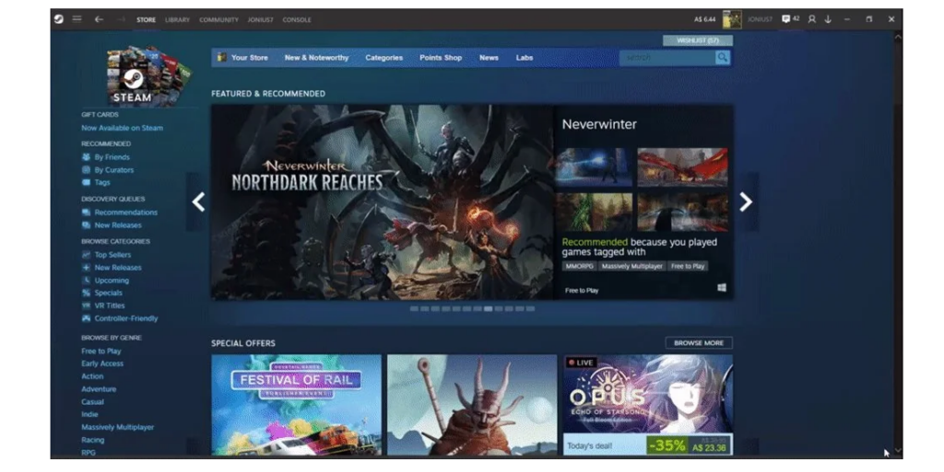Screen dimensions: 944x472
Task: Click the Upcoming icon in sidebar
Action: coord(86,281)
